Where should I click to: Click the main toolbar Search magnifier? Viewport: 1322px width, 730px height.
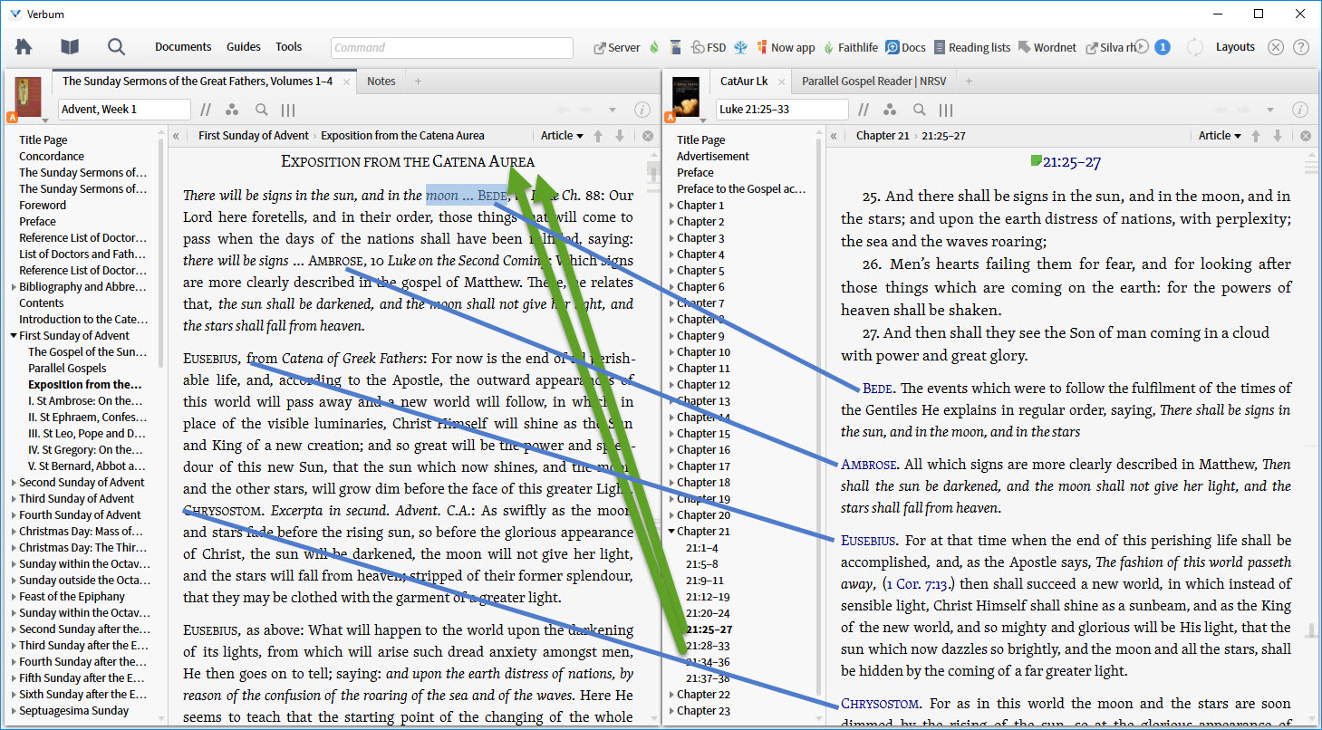coord(116,47)
